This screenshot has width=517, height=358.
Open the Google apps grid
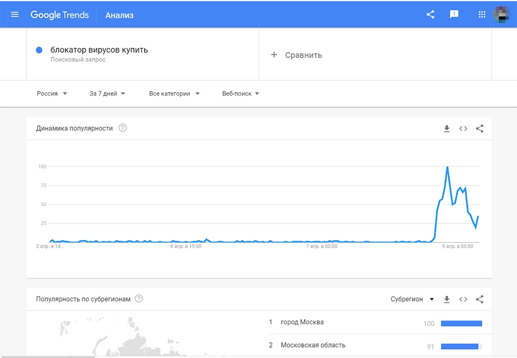482,14
